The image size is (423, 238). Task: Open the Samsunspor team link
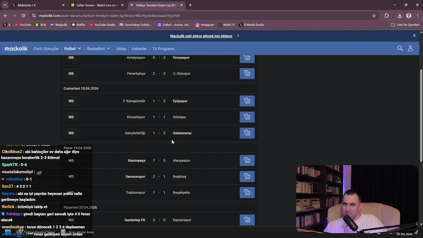[135, 177]
